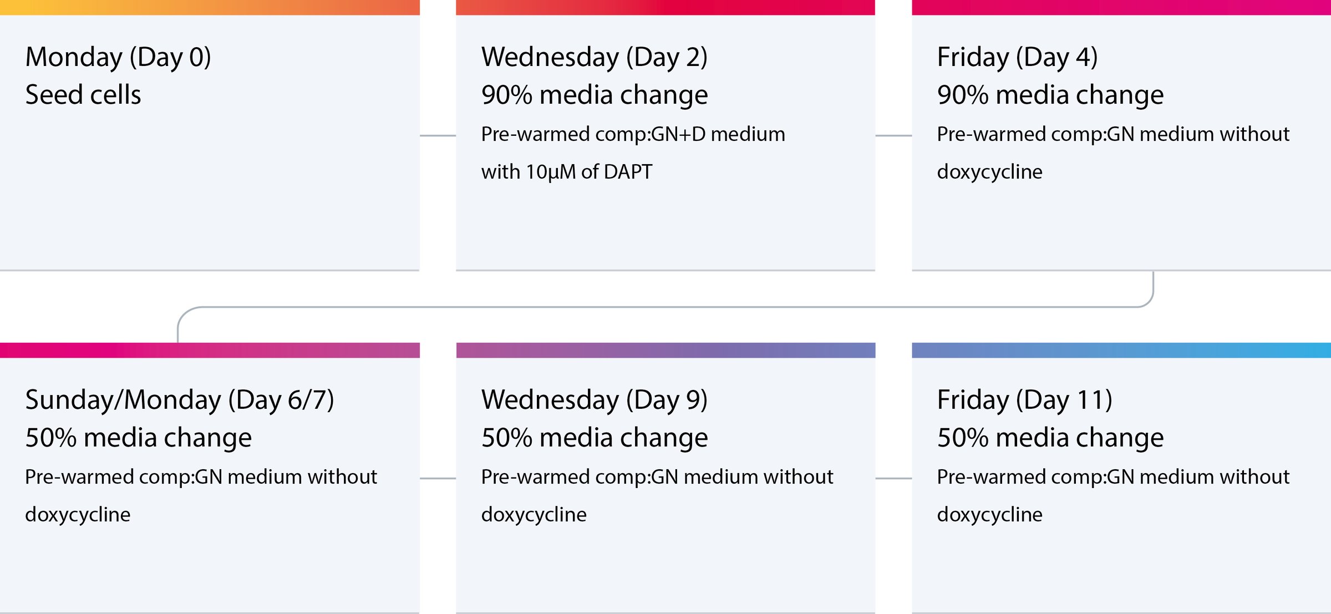The image size is (1331, 614).
Task: Click the purple gradient bar above Day 9
Action: coord(665,350)
